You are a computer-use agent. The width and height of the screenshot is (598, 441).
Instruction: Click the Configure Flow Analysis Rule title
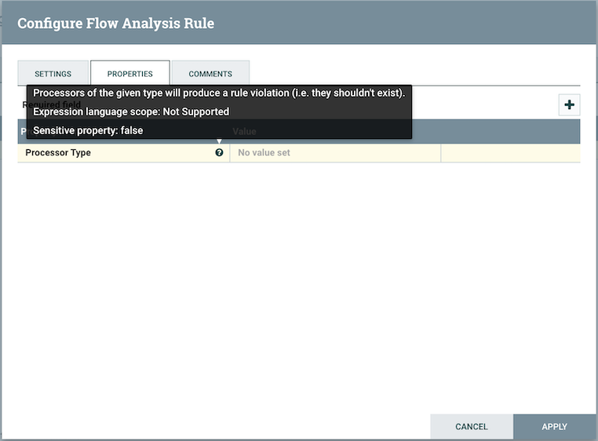(115, 23)
